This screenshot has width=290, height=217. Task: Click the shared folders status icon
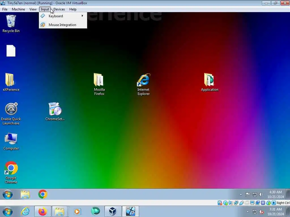tap(247, 203)
